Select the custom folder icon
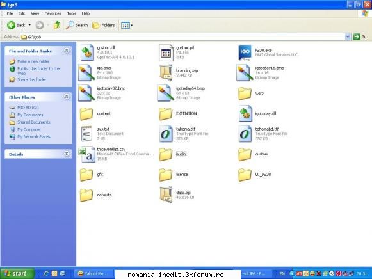 pyautogui.click(x=245, y=154)
